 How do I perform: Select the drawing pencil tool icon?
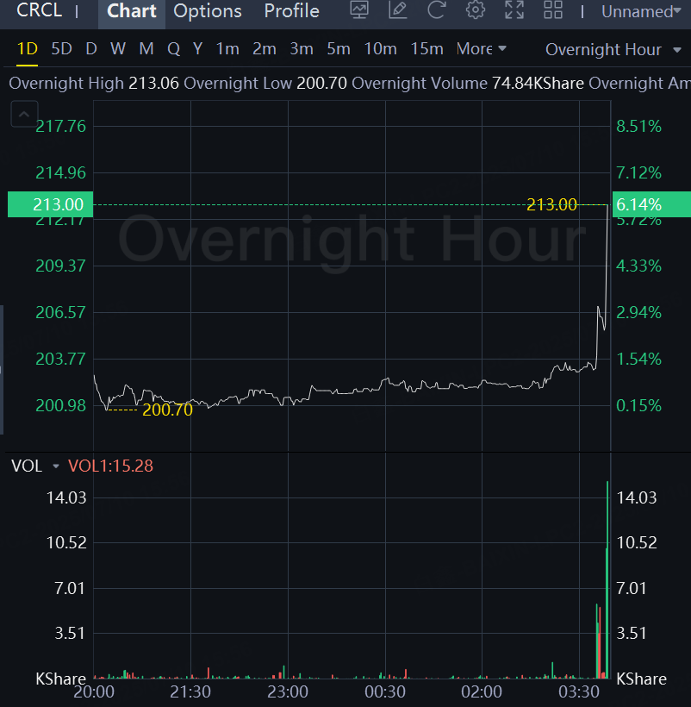pyautogui.click(x=398, y=10)
